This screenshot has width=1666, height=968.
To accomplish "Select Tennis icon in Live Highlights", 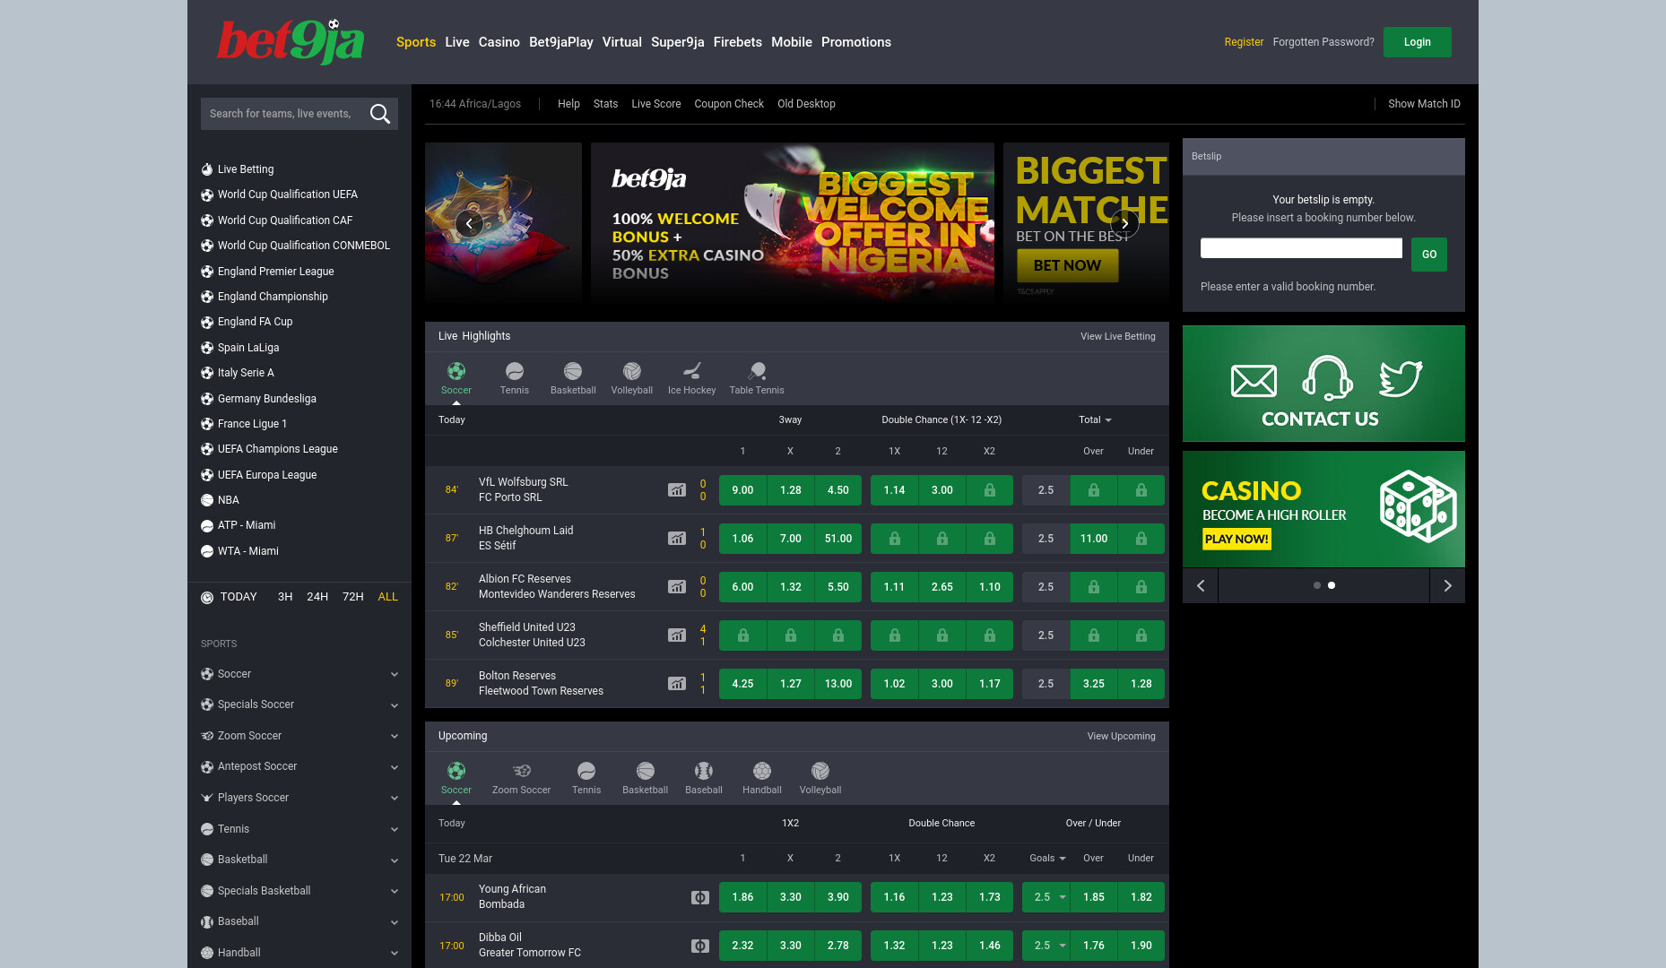I will pyautogui.click(x=515, y=371).
